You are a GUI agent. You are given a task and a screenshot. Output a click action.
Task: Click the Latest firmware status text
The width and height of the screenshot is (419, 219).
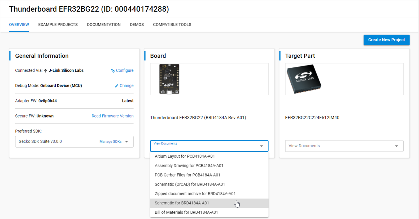pyautogui.click(x=128, y=101)
